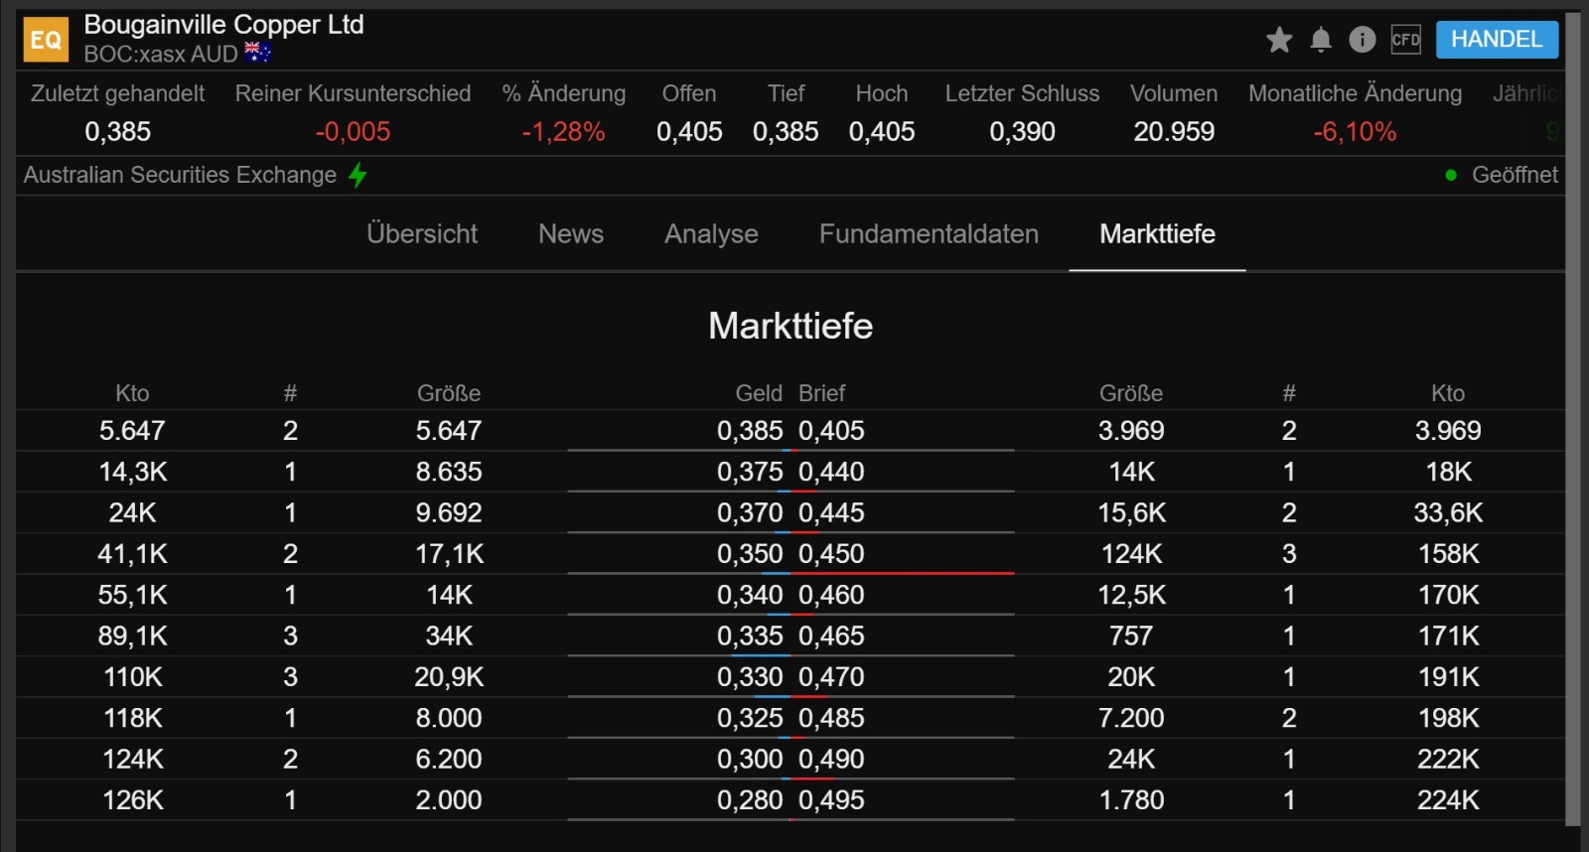Click ask cumulative 224K
The width and height of the screenshot is (1589, 852).
[x=1448, y=800]
